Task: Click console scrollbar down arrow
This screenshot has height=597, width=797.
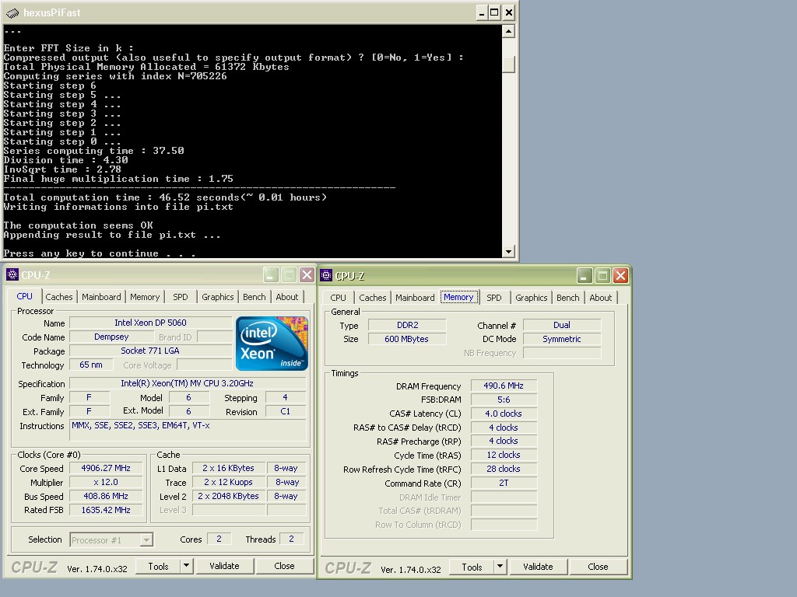Action: tap(509, 251)
